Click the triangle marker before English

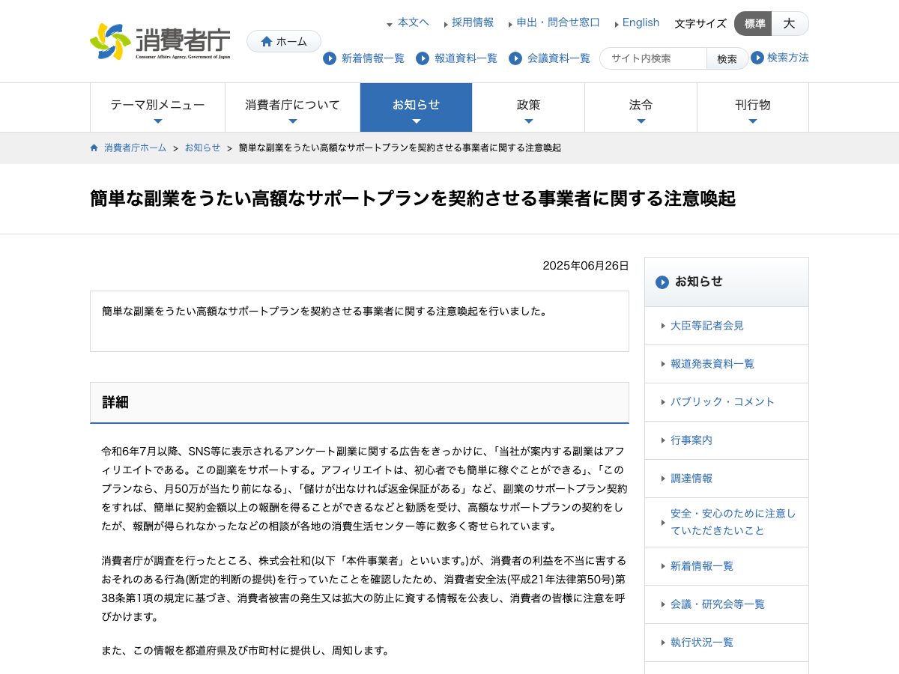[617, 24]
